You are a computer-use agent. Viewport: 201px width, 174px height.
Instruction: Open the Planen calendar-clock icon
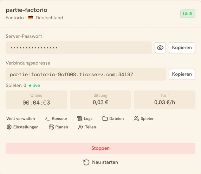pos(51,127)
